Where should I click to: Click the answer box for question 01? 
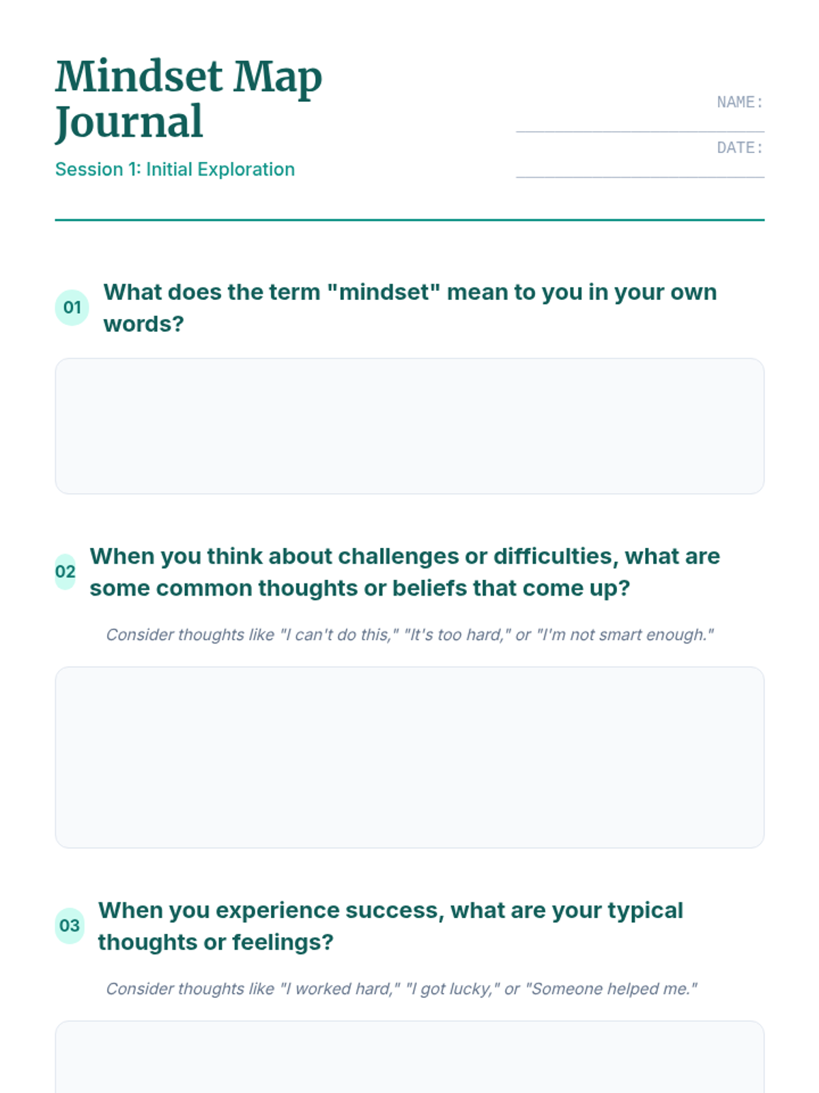tap(409, 426)
